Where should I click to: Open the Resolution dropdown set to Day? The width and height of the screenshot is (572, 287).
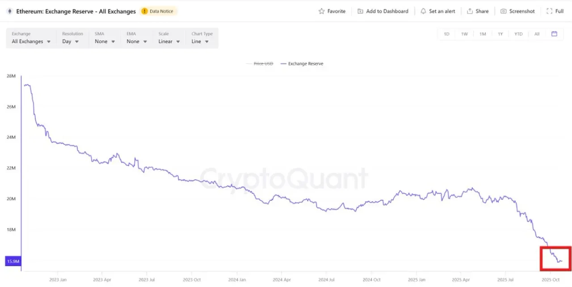[72, 38]
